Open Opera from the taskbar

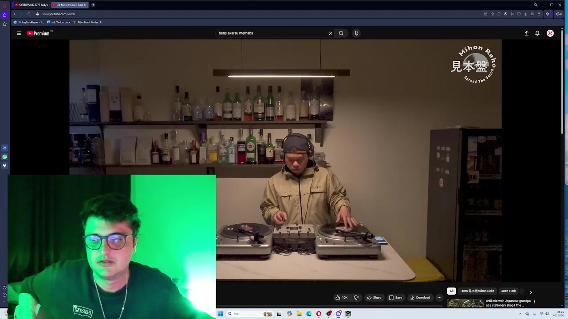pyautogui.click(x=319, y=314)
